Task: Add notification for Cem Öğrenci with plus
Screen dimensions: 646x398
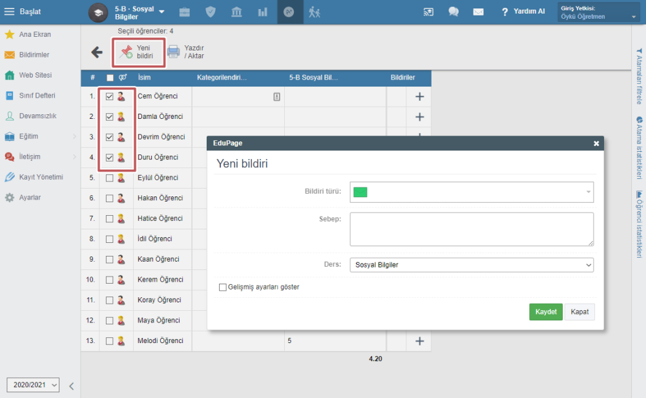Action: tap(419, 96)
